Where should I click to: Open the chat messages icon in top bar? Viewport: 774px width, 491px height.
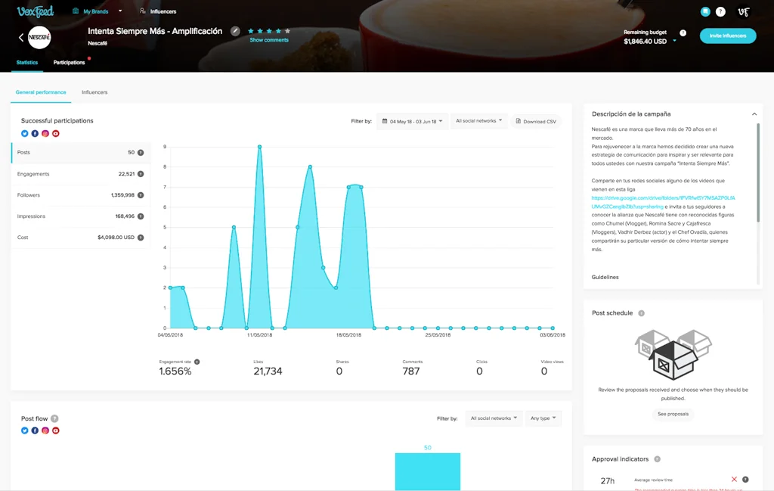[704, 11]
